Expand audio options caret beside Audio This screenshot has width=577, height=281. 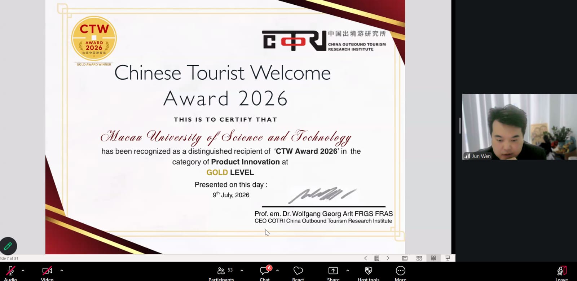click(23, 270)
